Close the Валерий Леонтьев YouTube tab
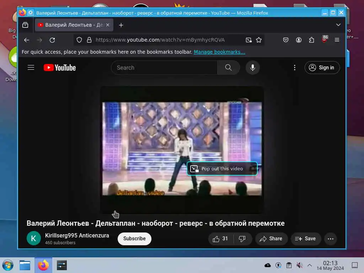Image resolution: width=364 pixels, height=273 pixels. [107, 25]
